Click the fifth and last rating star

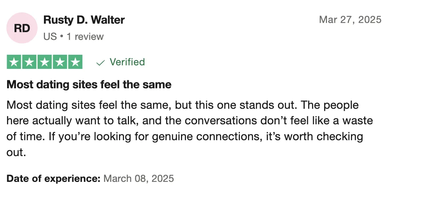click(75, 62)
